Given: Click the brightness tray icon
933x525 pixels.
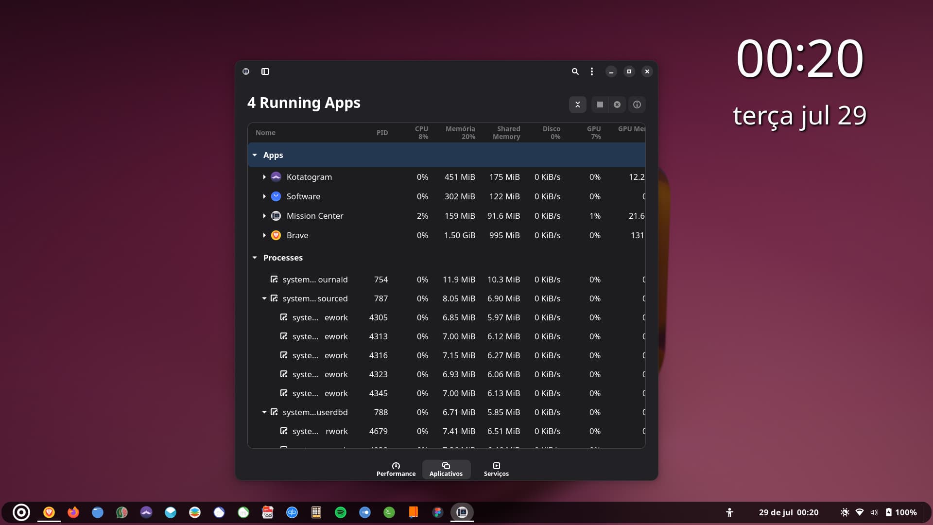Looking at the screenshot, I should pos(845,512).
